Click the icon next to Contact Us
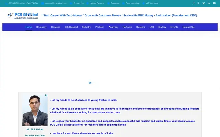Viewport: 220px width, 137px height. click(71, 3)
